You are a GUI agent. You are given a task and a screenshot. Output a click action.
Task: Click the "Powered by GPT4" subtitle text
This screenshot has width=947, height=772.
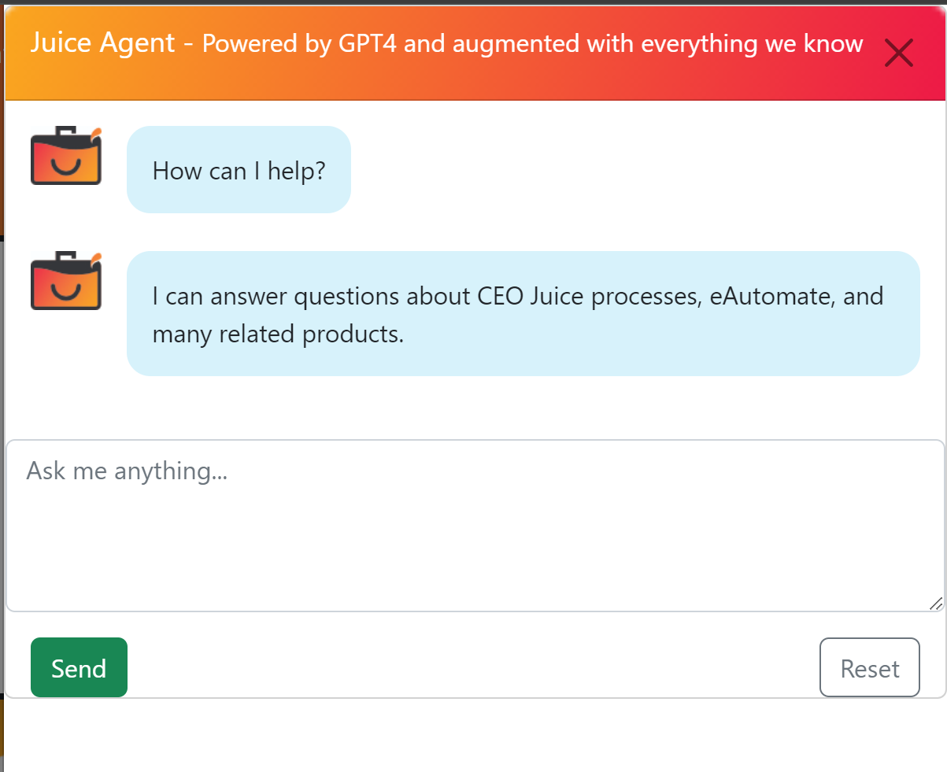[301, 44]
